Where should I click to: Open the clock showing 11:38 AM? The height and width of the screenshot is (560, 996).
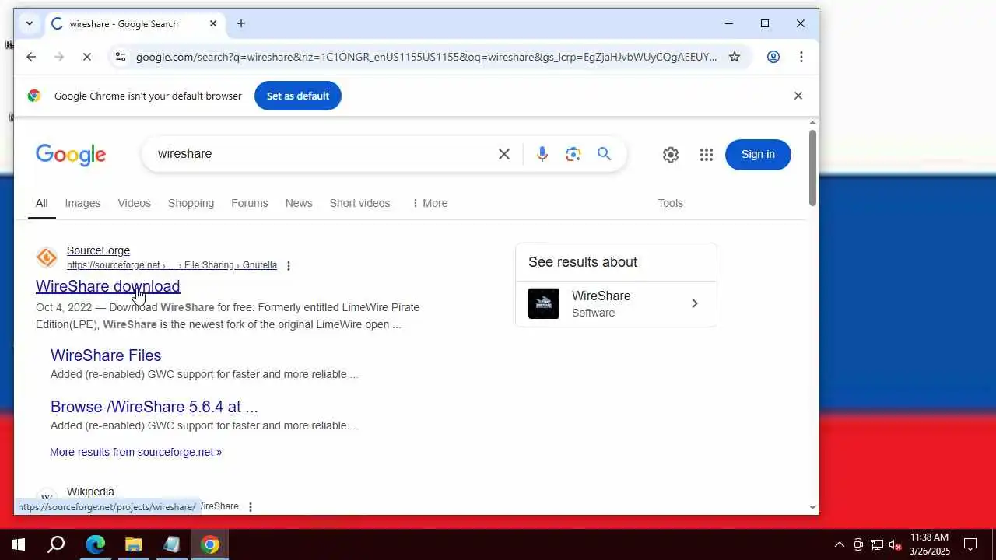pyautogui.click(x=929, y=544)
